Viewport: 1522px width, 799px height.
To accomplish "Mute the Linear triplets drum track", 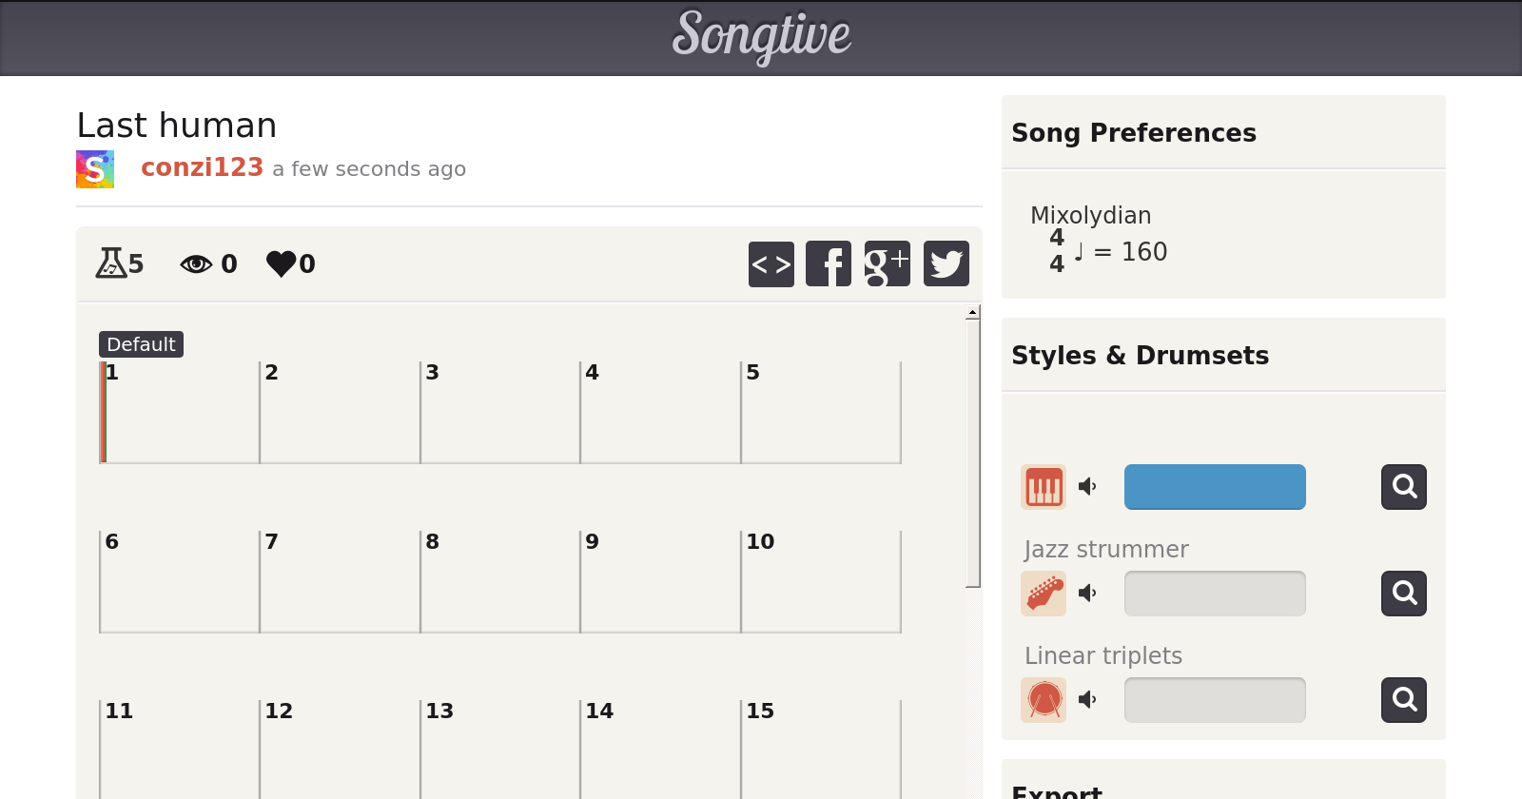I will tap(1088, 700).
